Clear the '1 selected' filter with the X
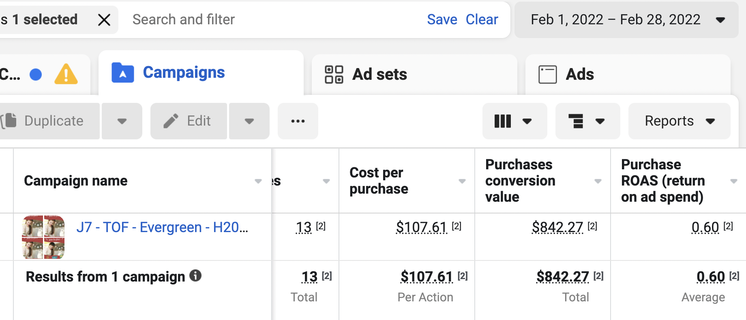Viewport: 746px width, 320px height. [104, 19]
